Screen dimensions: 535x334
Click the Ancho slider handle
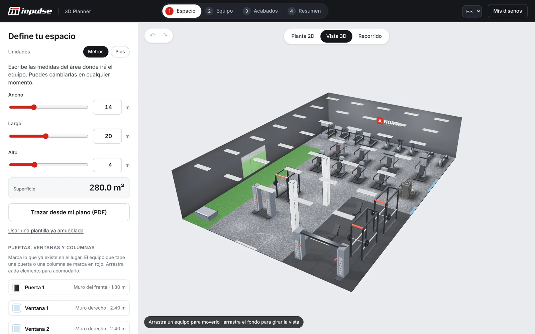pos(34,107)
